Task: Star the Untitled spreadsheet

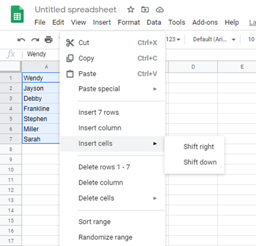Action: coord(131,9)
